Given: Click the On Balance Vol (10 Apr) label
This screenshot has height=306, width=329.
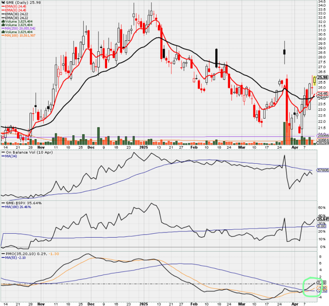Looking at the screenshot, I should tap(29, 152).
